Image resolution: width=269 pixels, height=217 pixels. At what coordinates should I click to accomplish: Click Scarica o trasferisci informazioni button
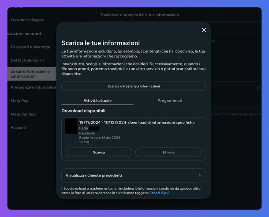click(134, 86)
